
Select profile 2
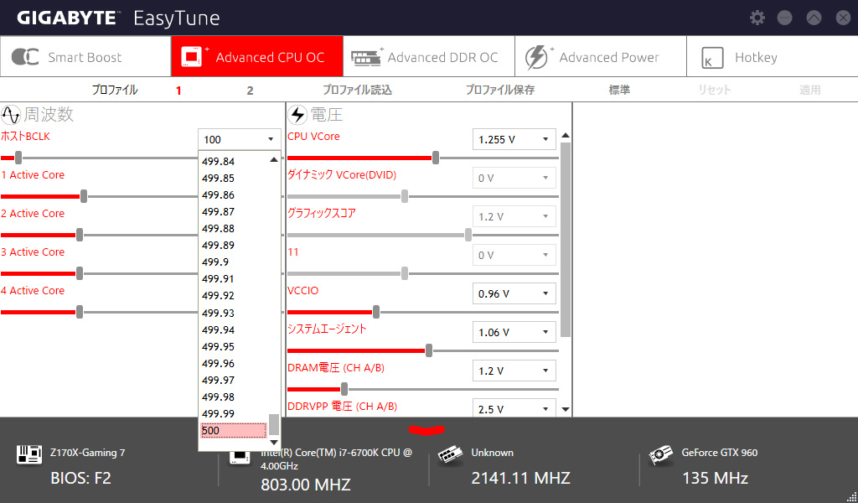pyautogui.click(x=250, y=91)
